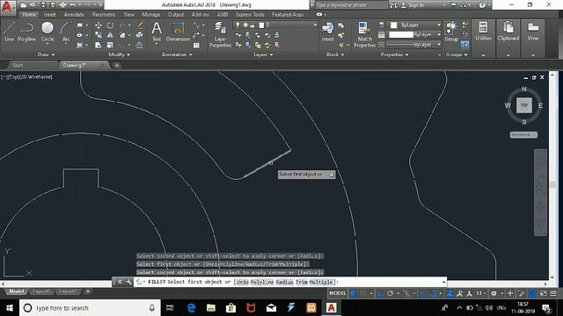Click the Copy tool in Modify panel

pyautogui.click(x=98, y=35)
